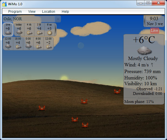Close the WiMo 1.0 window
Viewport: 167px width, 140px height.
tap(158, 3)
